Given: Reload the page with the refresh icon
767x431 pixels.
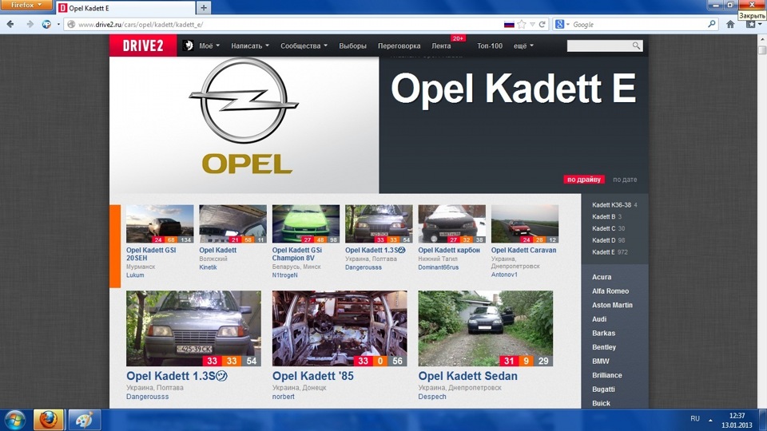Looking at the screenshot, I should (x=542, y=24).
